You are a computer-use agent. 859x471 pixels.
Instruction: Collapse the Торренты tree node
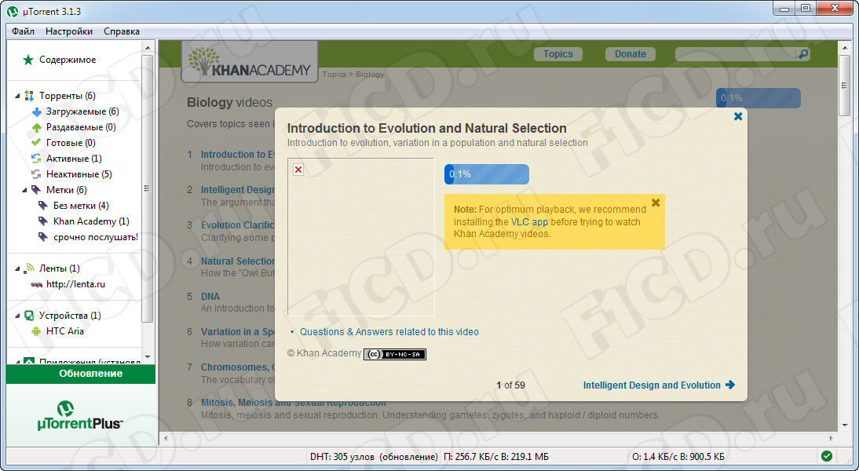(17, 96)
